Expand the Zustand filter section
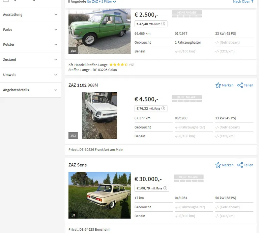The width and height of the screenshot is (259, 233). (x=30, y=60)
